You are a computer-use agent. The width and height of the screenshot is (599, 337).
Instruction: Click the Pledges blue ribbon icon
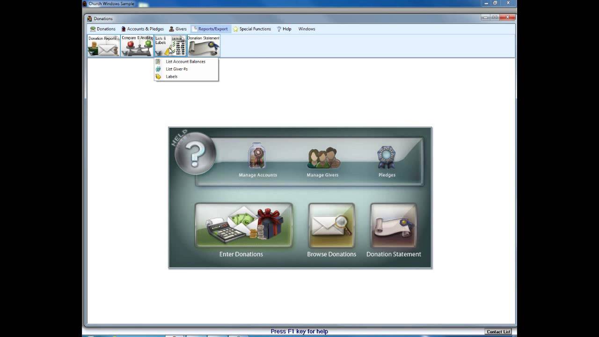coord(387,158)
